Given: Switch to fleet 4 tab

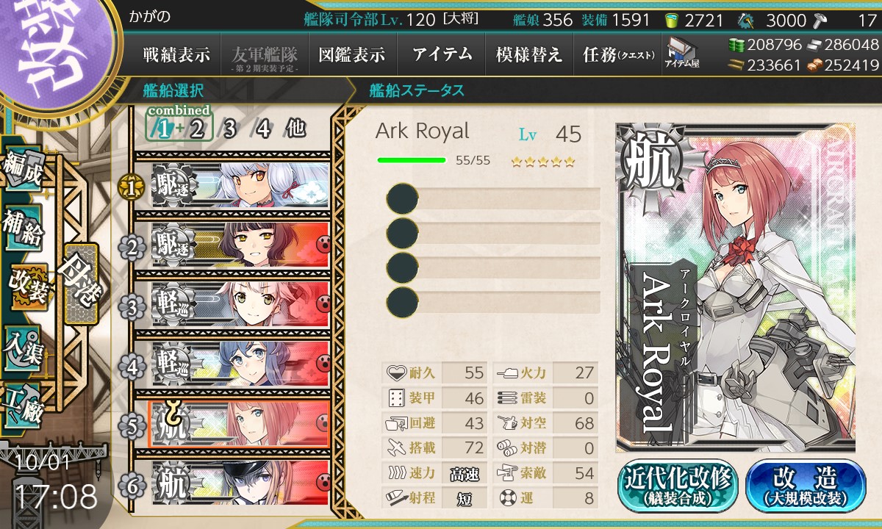Looking at the screenshot, I should [262, 129].
